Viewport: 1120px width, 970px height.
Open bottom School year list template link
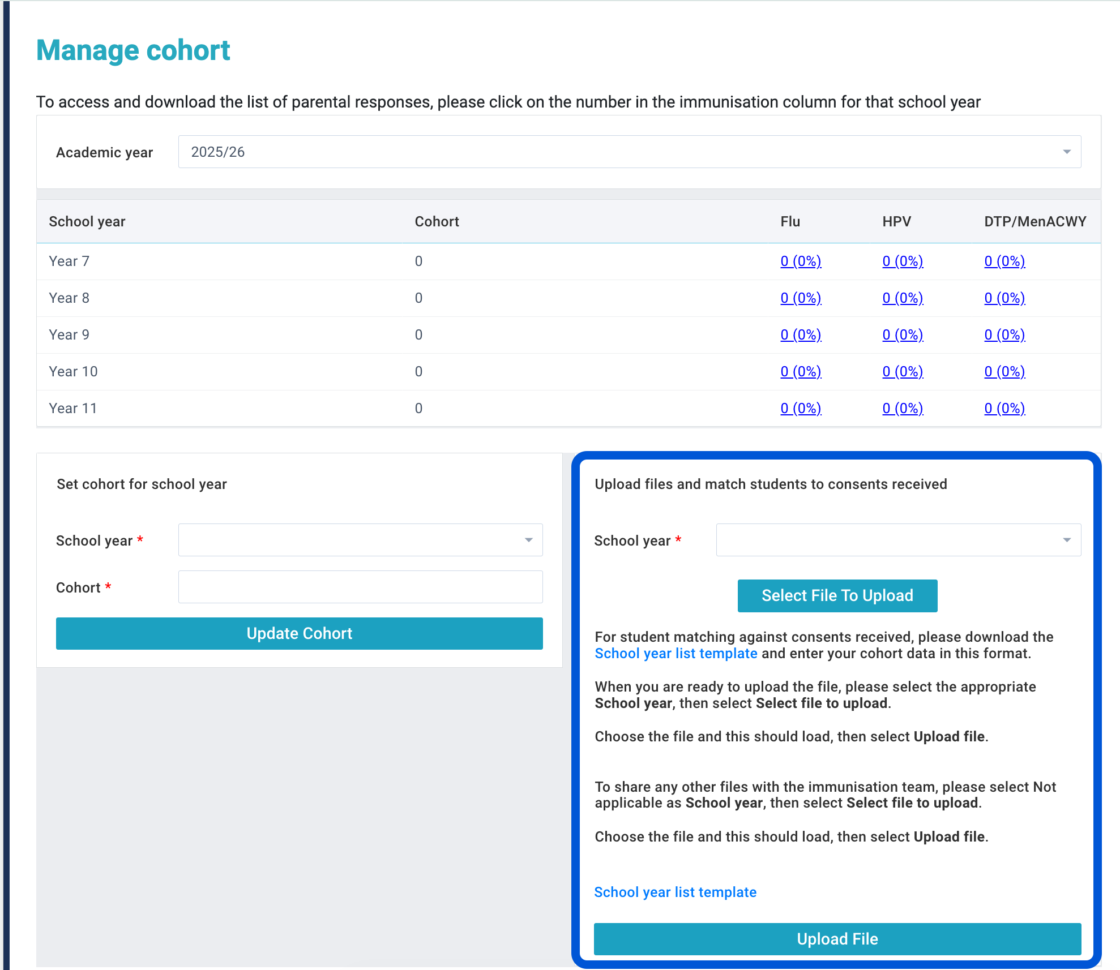[x=675, y=892]
